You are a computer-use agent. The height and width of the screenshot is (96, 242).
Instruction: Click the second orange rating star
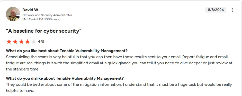pyautogui.click(x=15, y=42)
